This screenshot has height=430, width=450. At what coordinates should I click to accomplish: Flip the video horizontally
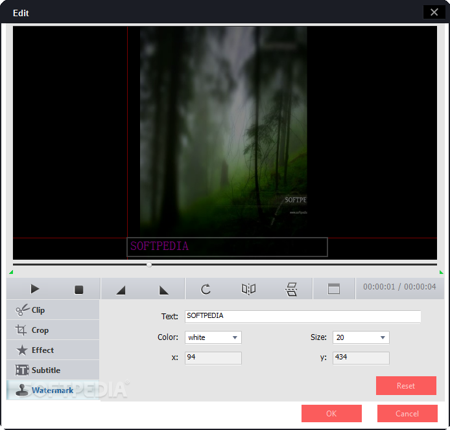point(248,289)
